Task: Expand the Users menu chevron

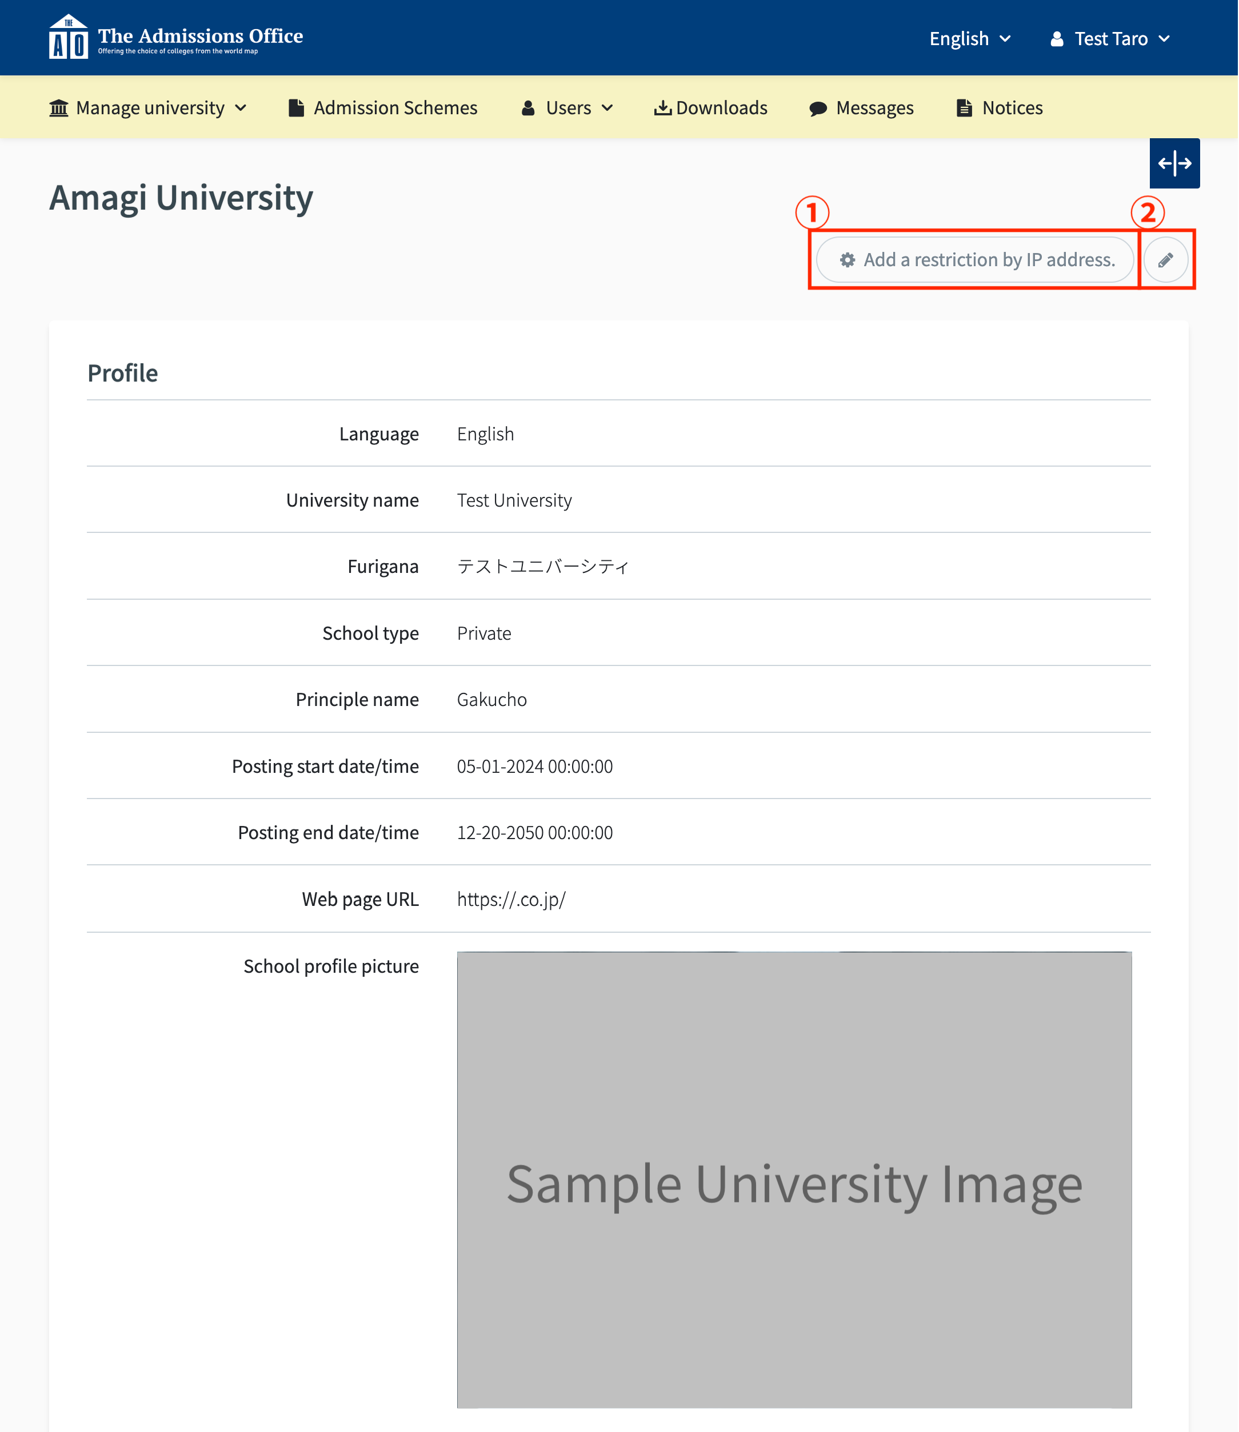Action: pos(607,108)
